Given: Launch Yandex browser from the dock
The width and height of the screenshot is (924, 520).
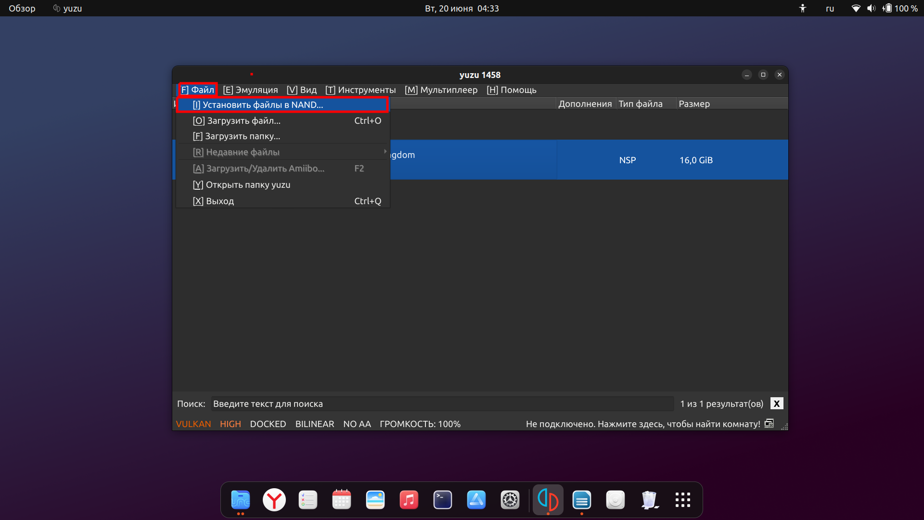Looking at the screenshot, I should coord(274,500).
